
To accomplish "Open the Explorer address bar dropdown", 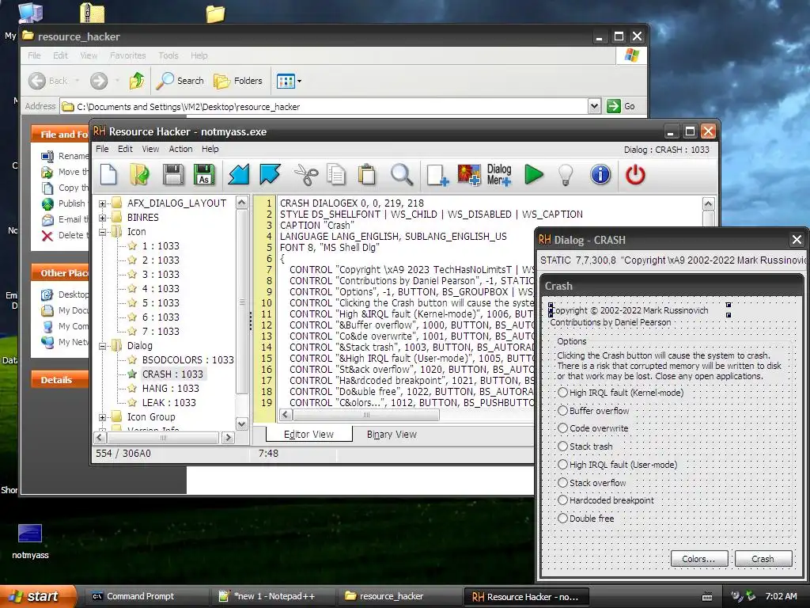I will (594, 106).
